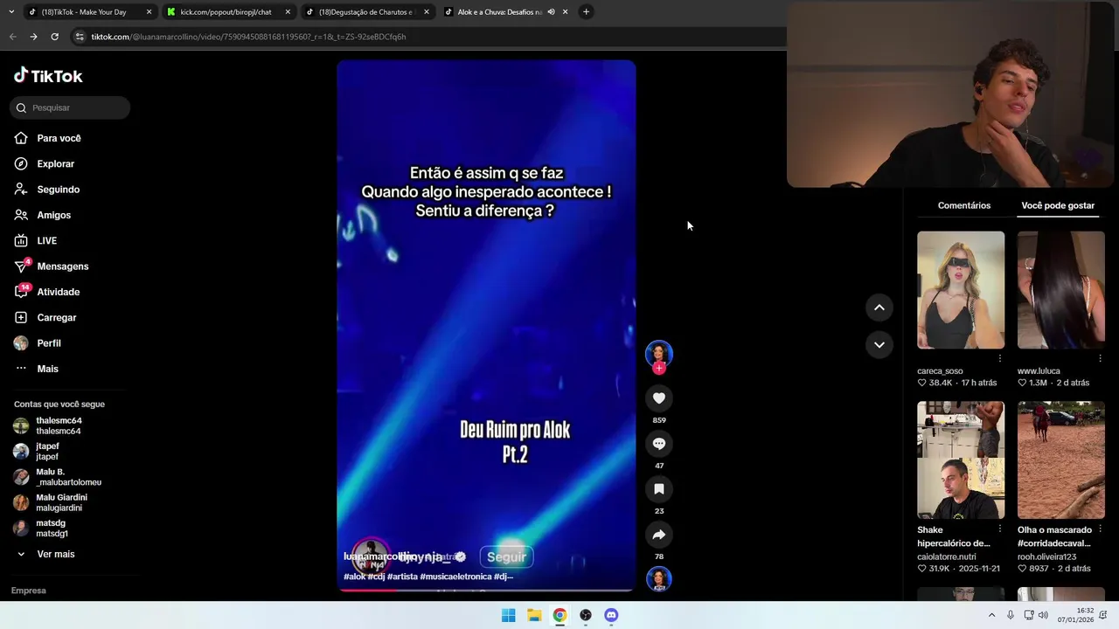Open the careca_soso recommended video thumbnail

(961, 290)
